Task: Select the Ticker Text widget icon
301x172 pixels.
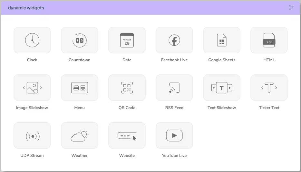Action: [269, 88]
